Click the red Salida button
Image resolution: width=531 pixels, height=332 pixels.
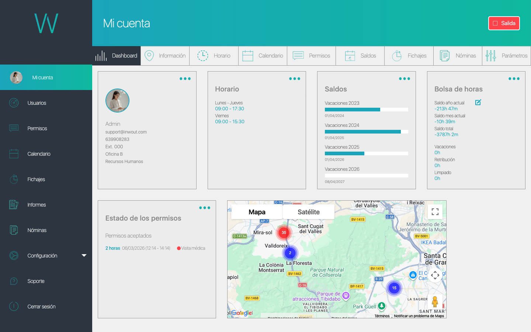point(504,23)
